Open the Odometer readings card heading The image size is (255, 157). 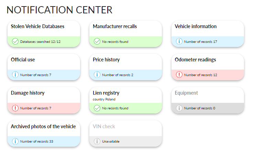pos(195,60)
